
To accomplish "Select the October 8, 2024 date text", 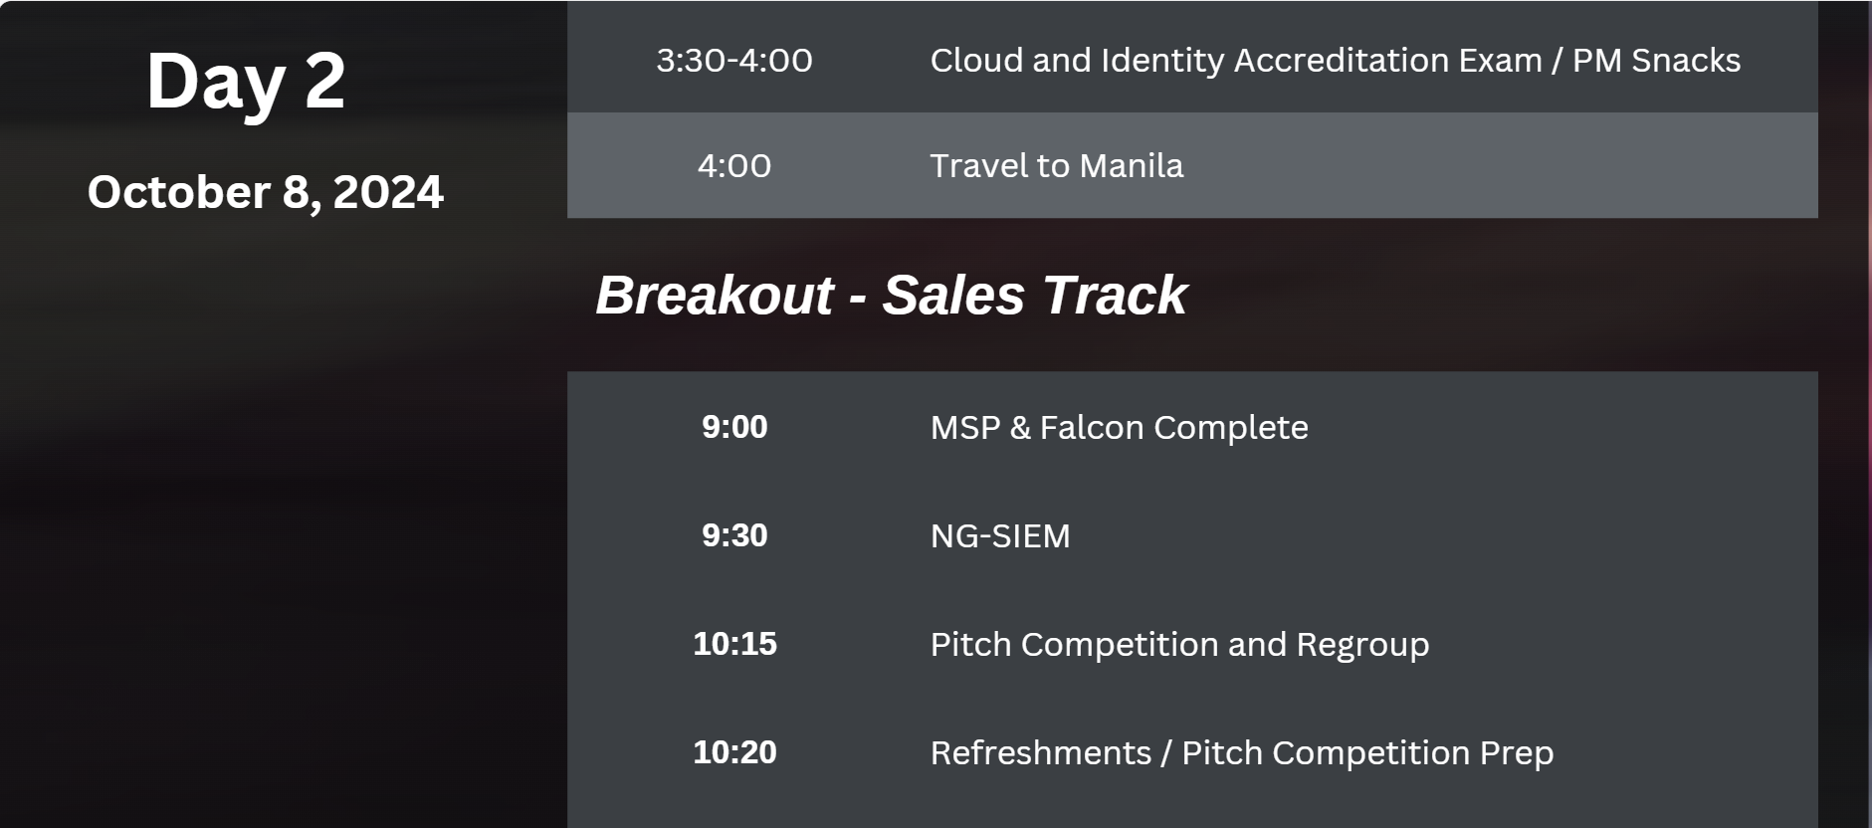I will [265, 192].
